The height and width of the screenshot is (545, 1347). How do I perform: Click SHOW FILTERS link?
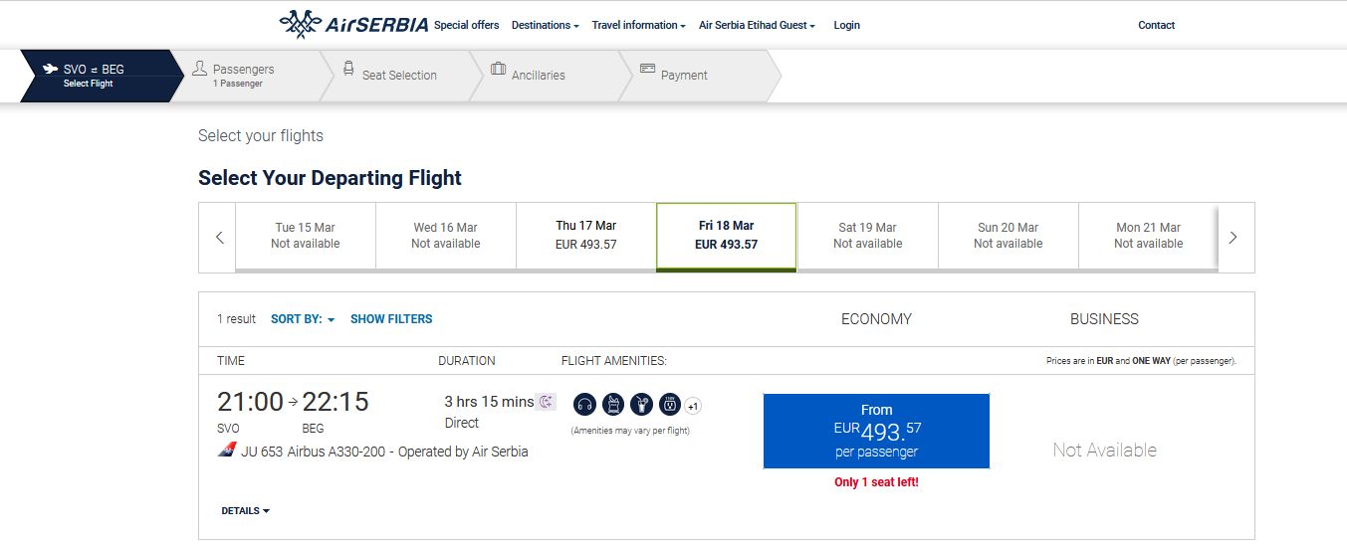pyautogui.click(x=391, y=319)
